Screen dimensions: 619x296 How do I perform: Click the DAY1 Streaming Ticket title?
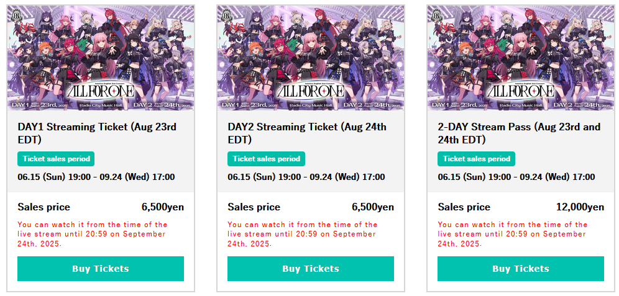(97, 133)
